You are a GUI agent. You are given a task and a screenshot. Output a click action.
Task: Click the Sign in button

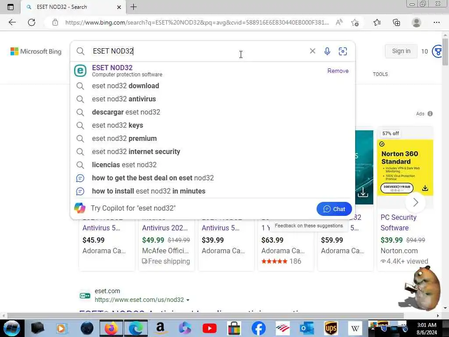click(401, 51)
